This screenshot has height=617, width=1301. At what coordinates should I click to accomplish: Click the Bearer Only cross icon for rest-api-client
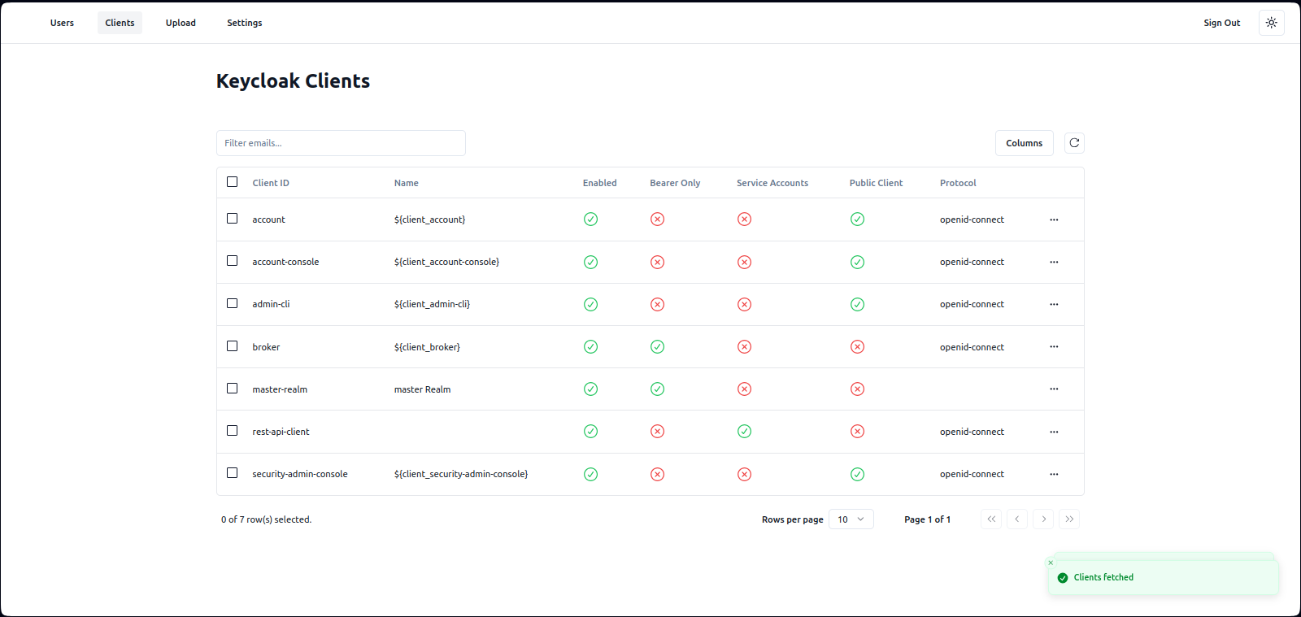click(658, 432)
